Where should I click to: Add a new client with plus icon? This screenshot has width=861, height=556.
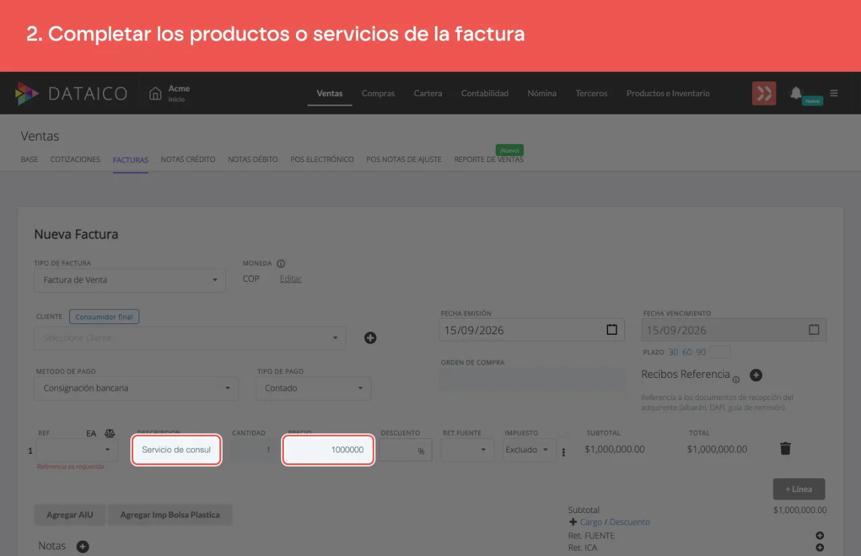tap(370, 337)
